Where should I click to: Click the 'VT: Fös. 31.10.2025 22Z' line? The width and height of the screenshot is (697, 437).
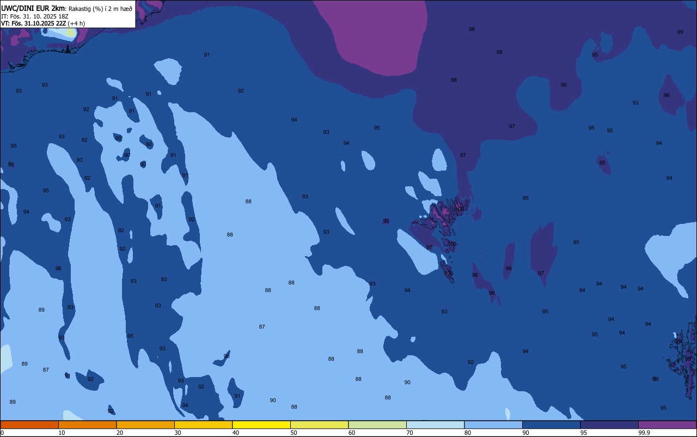tap(34, 23)
